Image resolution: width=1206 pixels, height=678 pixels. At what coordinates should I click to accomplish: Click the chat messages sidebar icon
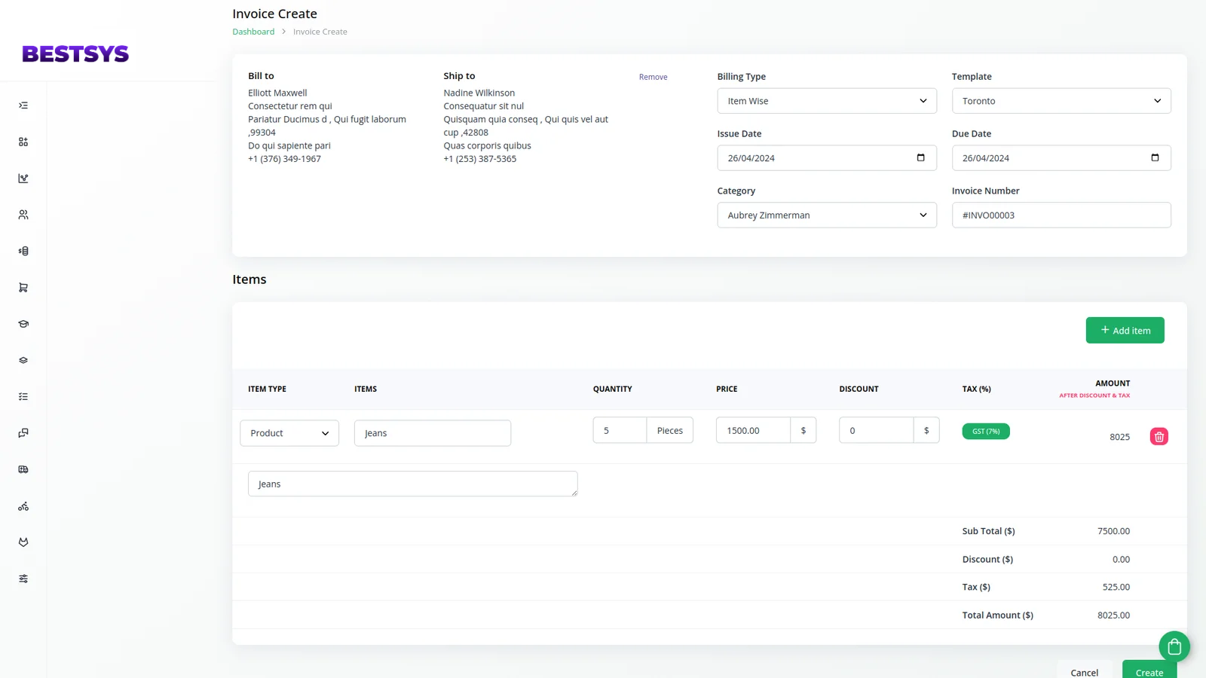click(23, 433)
